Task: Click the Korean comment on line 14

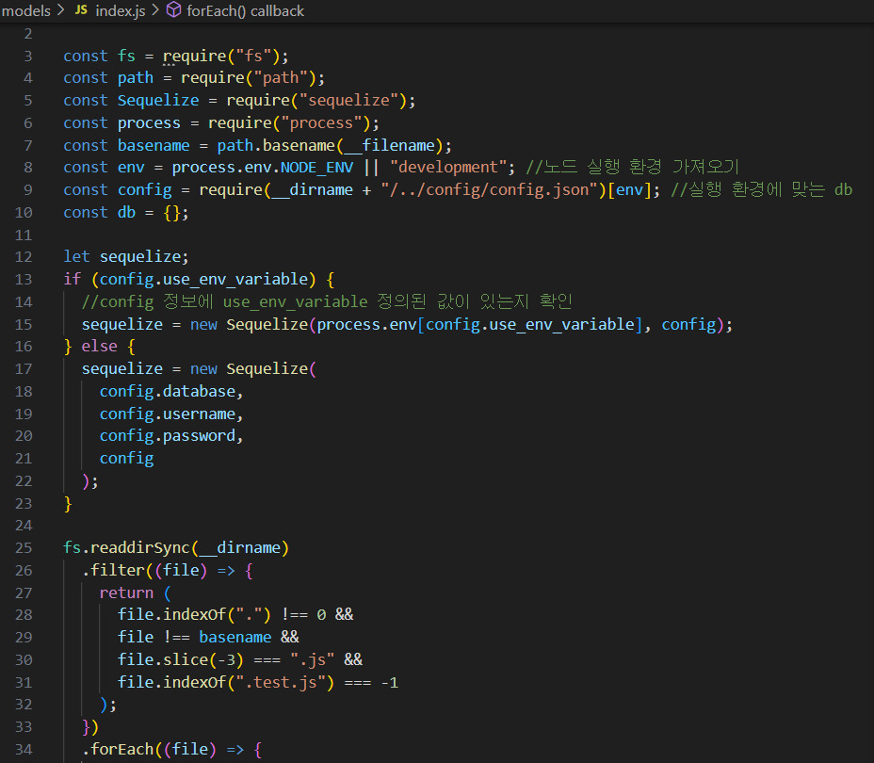Action: click(327, 301)
